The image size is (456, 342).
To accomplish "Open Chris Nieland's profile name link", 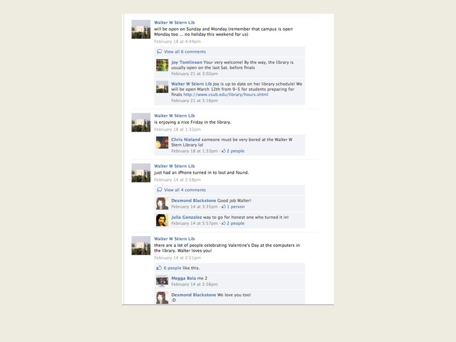I will click(186, 140).
